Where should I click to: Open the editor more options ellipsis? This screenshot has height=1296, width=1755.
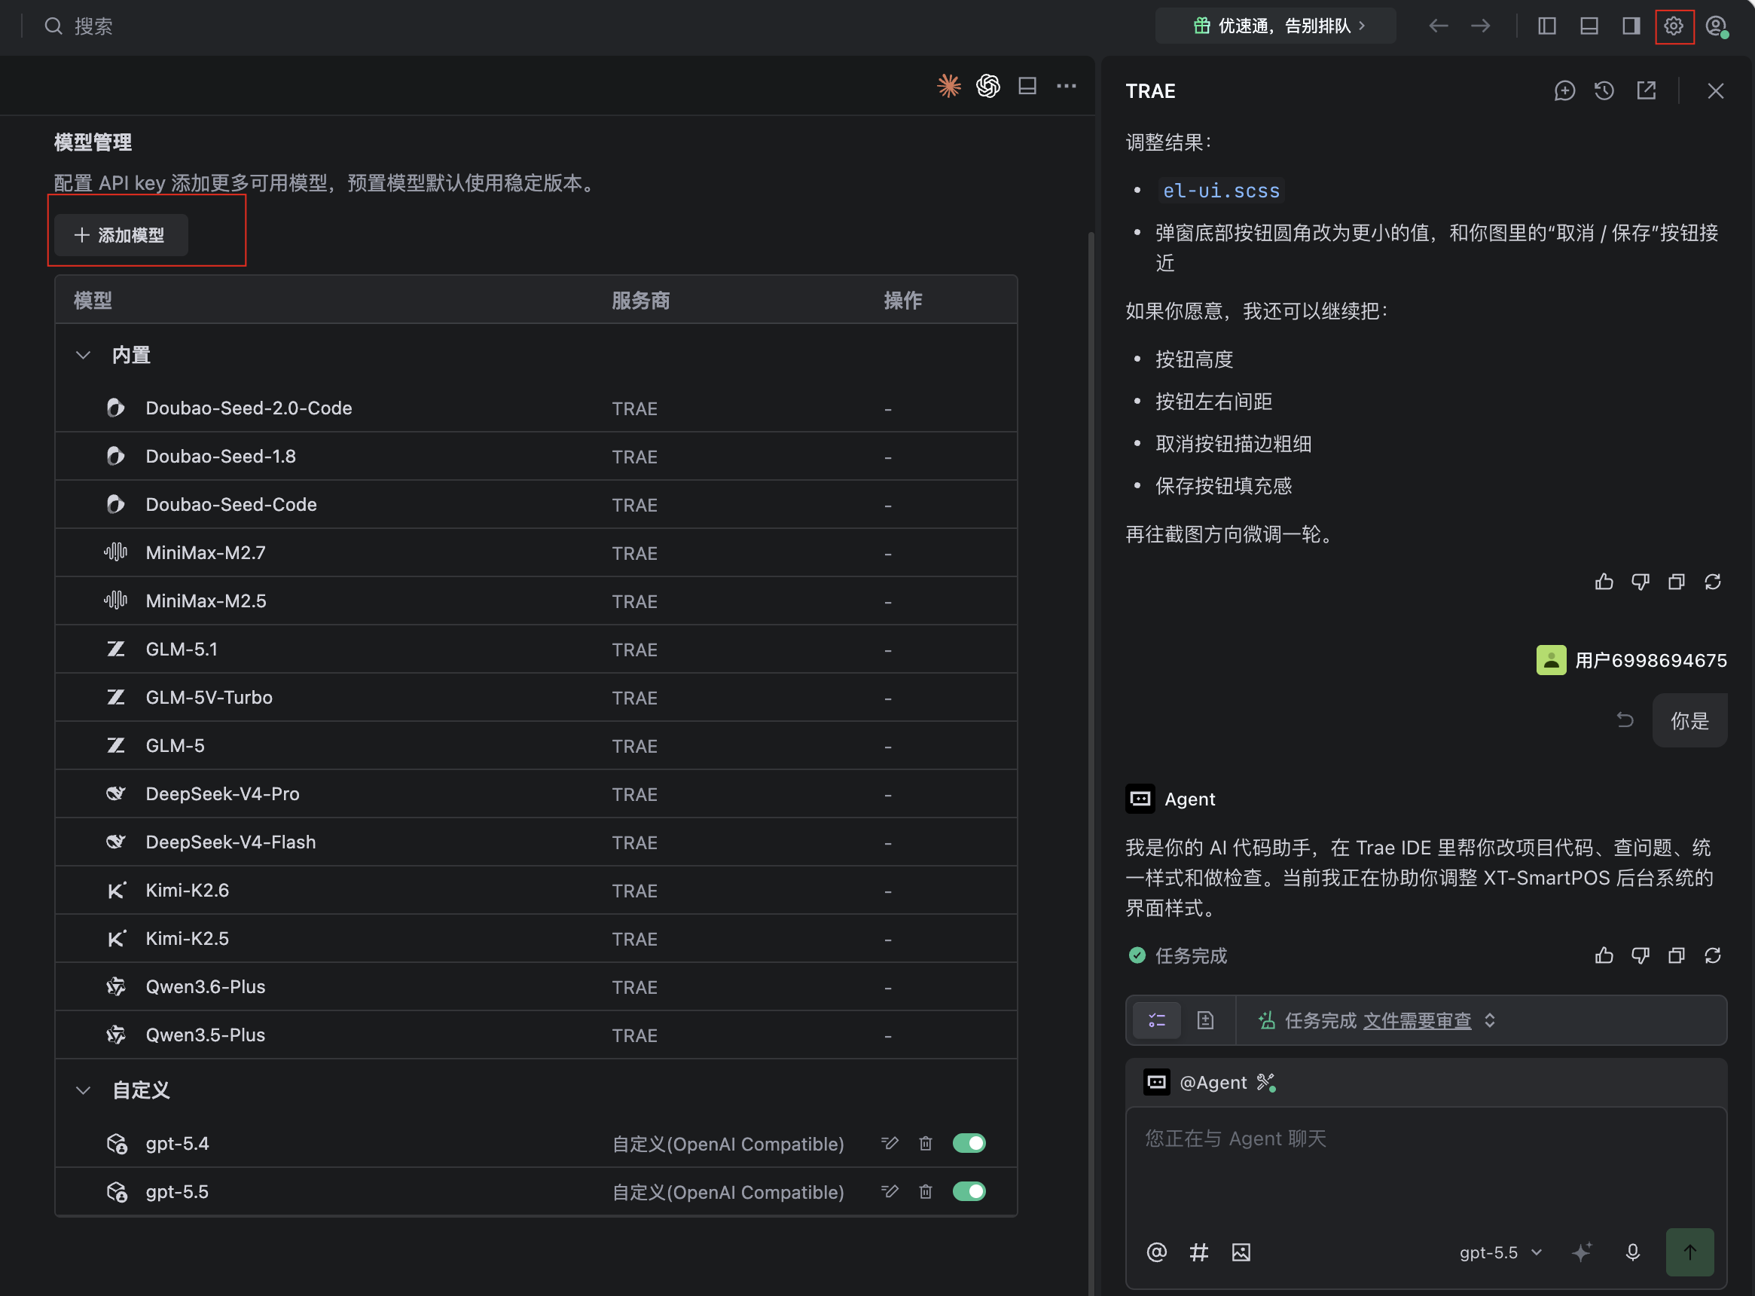[x=1067, y=85]
